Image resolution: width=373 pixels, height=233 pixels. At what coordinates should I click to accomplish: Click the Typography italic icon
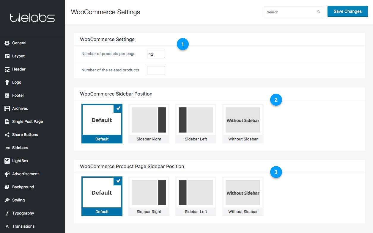[x=7, y=213]
